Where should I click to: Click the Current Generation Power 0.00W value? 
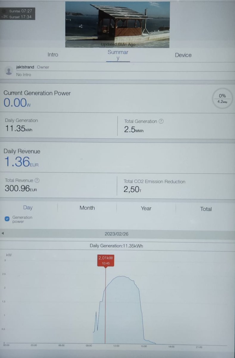(17, 103)
